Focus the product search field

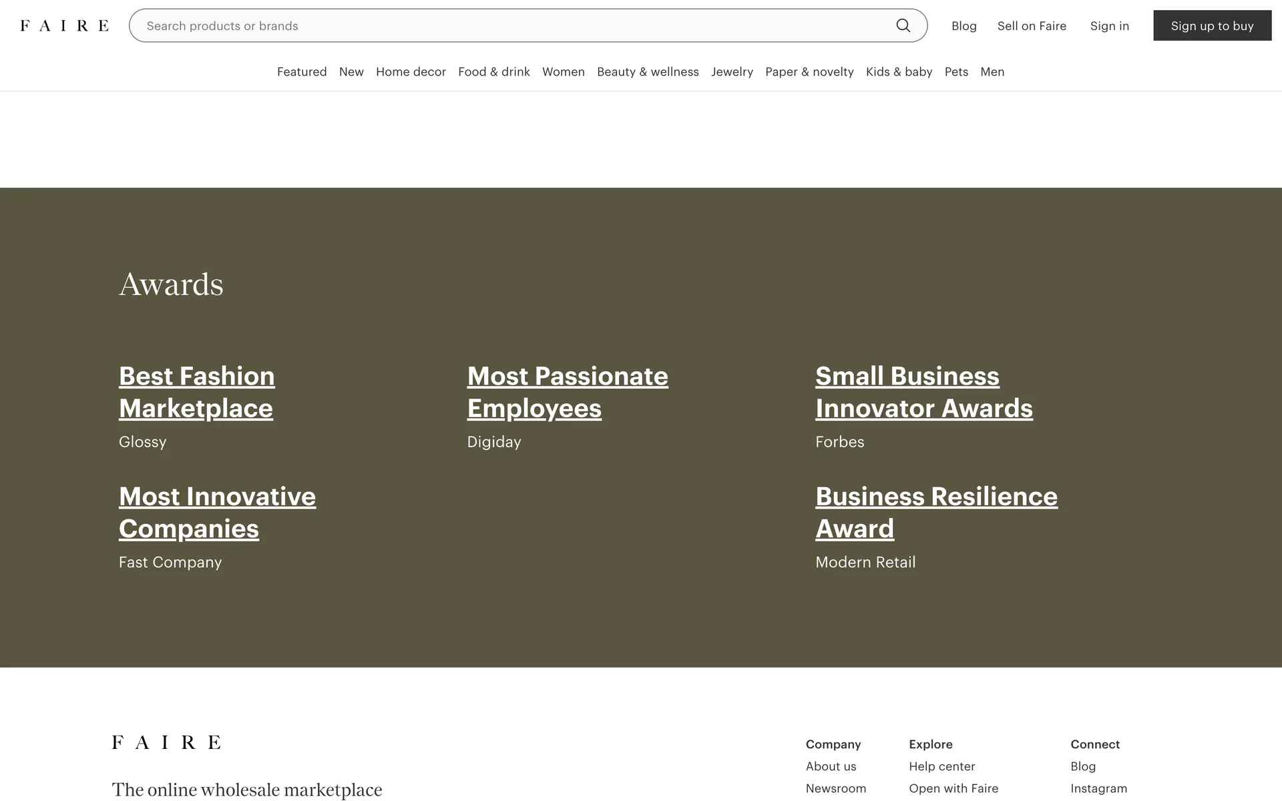tap(514, 25)
